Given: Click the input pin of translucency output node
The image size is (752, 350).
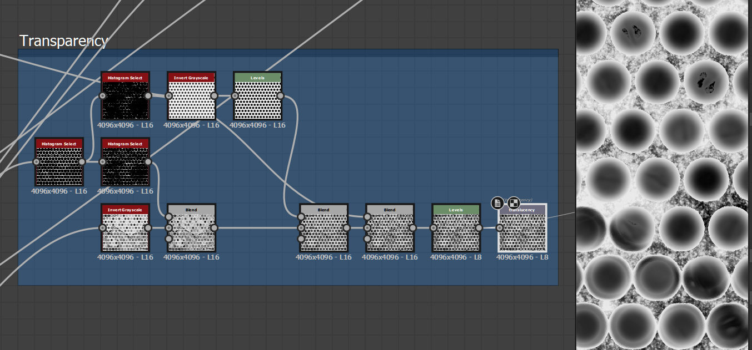Looking at the screenshot, I should [500, 228].
